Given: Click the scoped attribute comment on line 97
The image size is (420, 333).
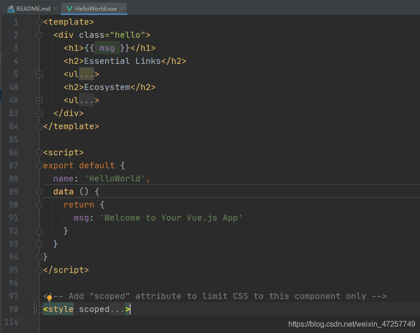Looking at the screenshot, I should (x=215, y=296).
